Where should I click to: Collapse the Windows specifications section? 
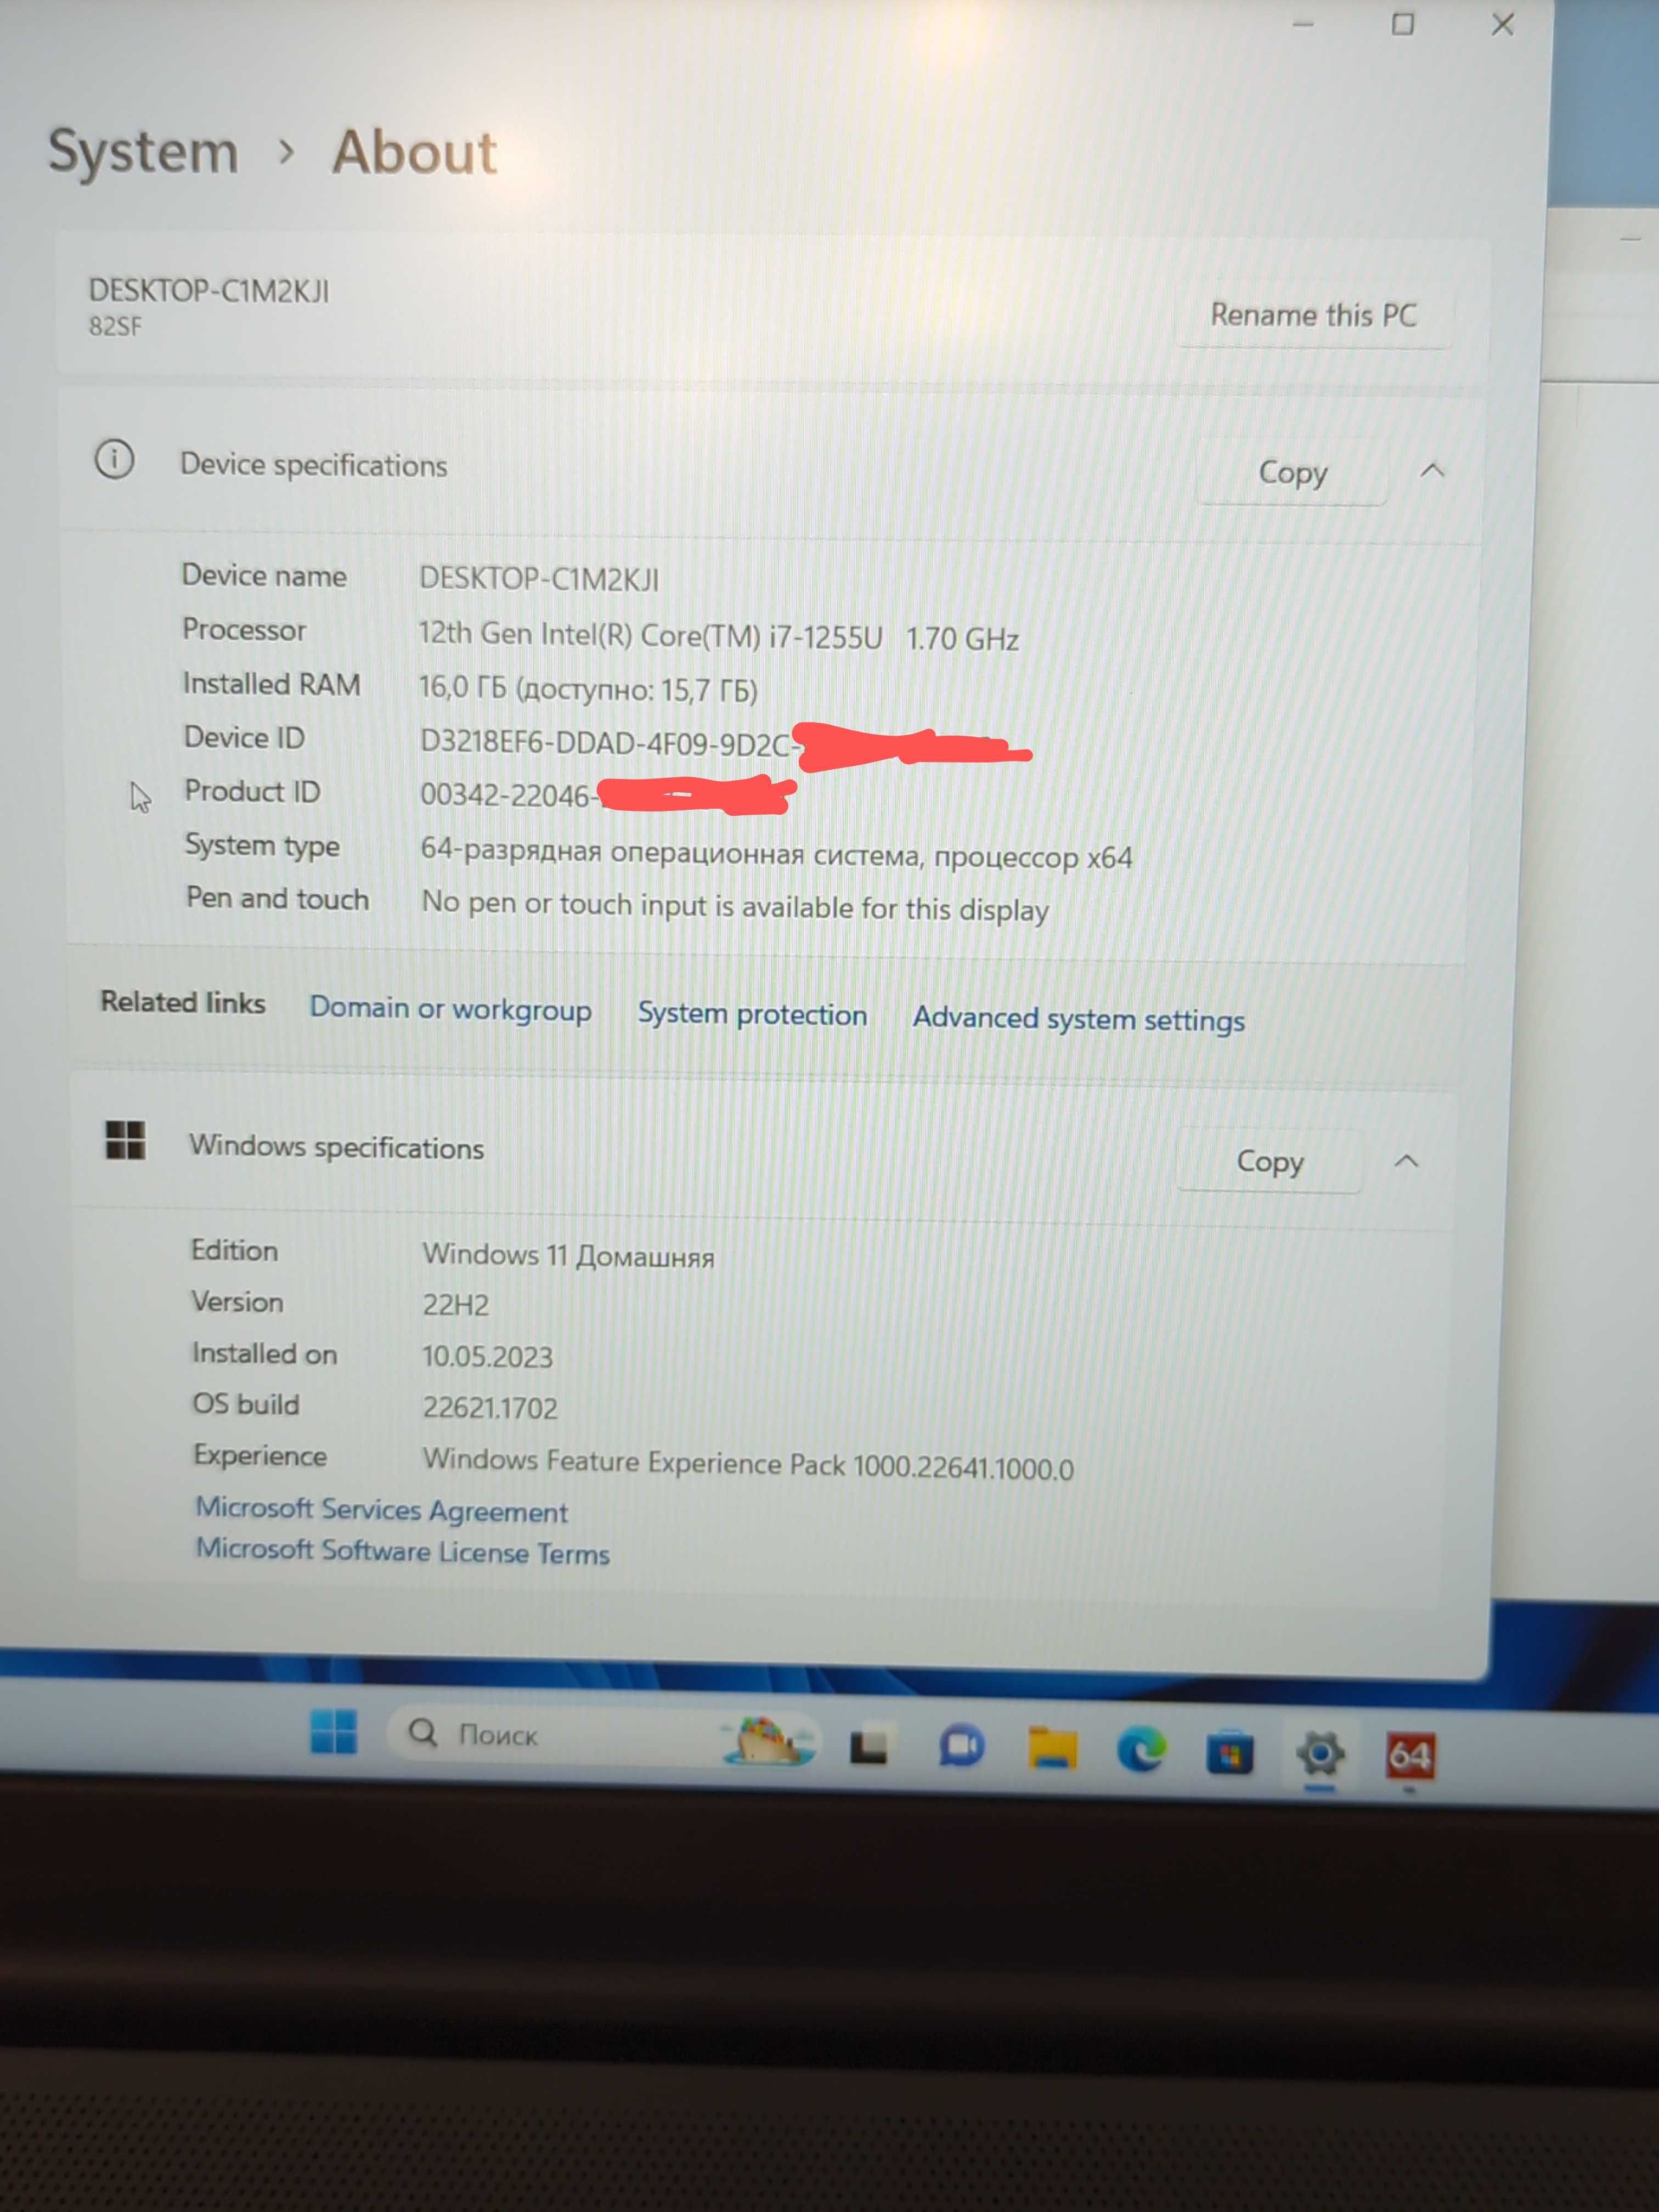pos(1406,1161)
